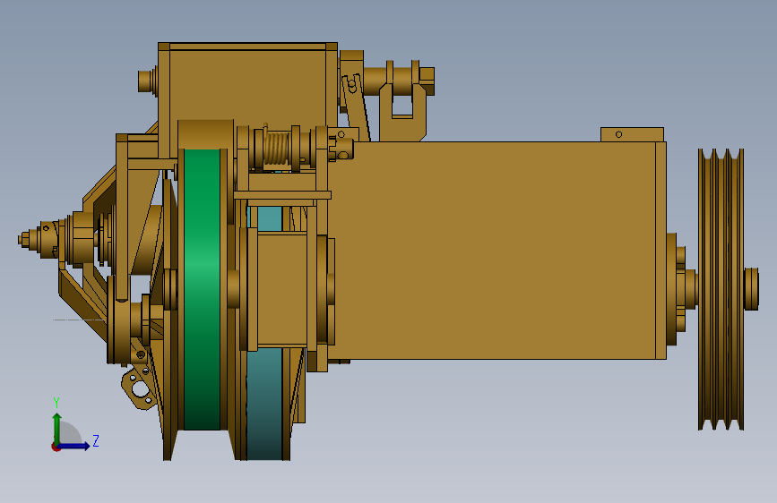The image size is (777, 503).
Task: Select the shaft end cap right of the pulley
Action: [751, 289]
